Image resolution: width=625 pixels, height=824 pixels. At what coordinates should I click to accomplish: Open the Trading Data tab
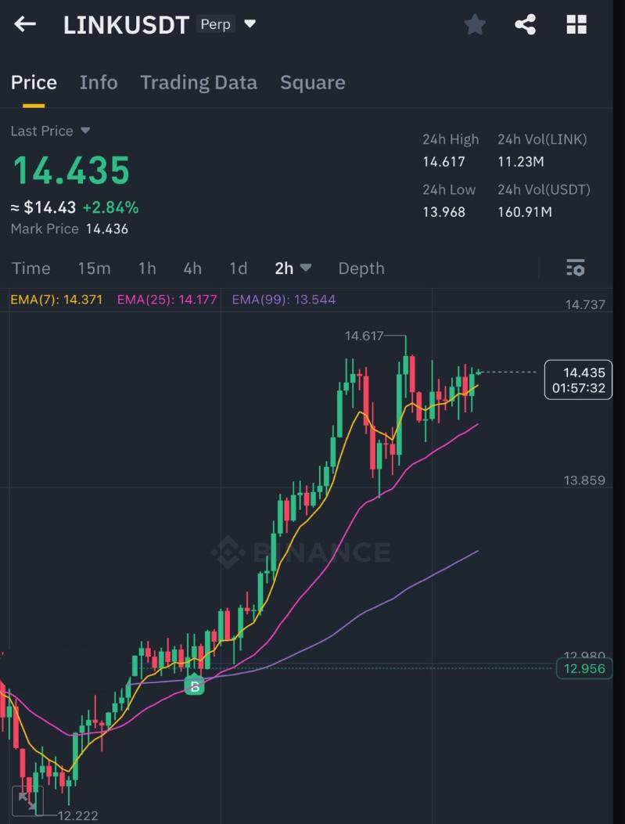[199, 82]
